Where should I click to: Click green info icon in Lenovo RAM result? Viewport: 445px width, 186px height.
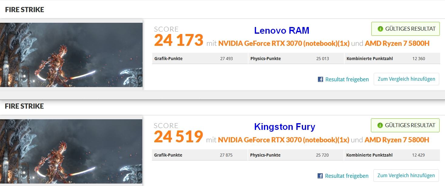click(380, 29)
